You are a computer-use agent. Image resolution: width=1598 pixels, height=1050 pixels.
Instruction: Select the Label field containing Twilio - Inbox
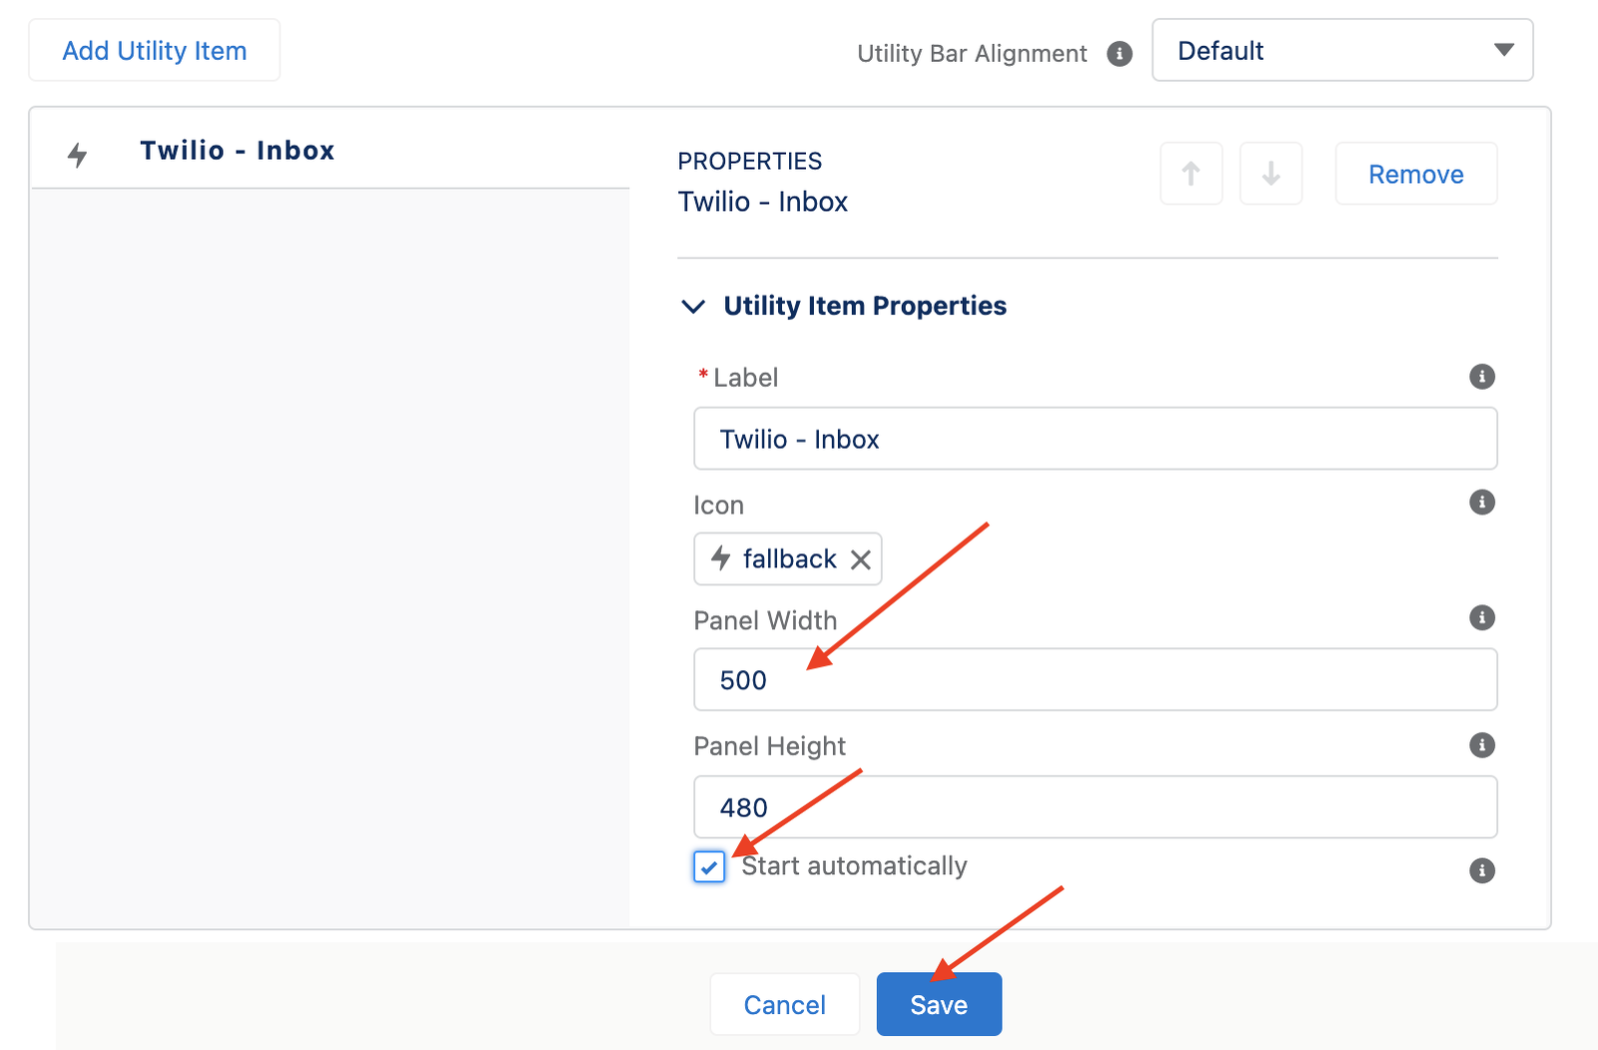1095,439
